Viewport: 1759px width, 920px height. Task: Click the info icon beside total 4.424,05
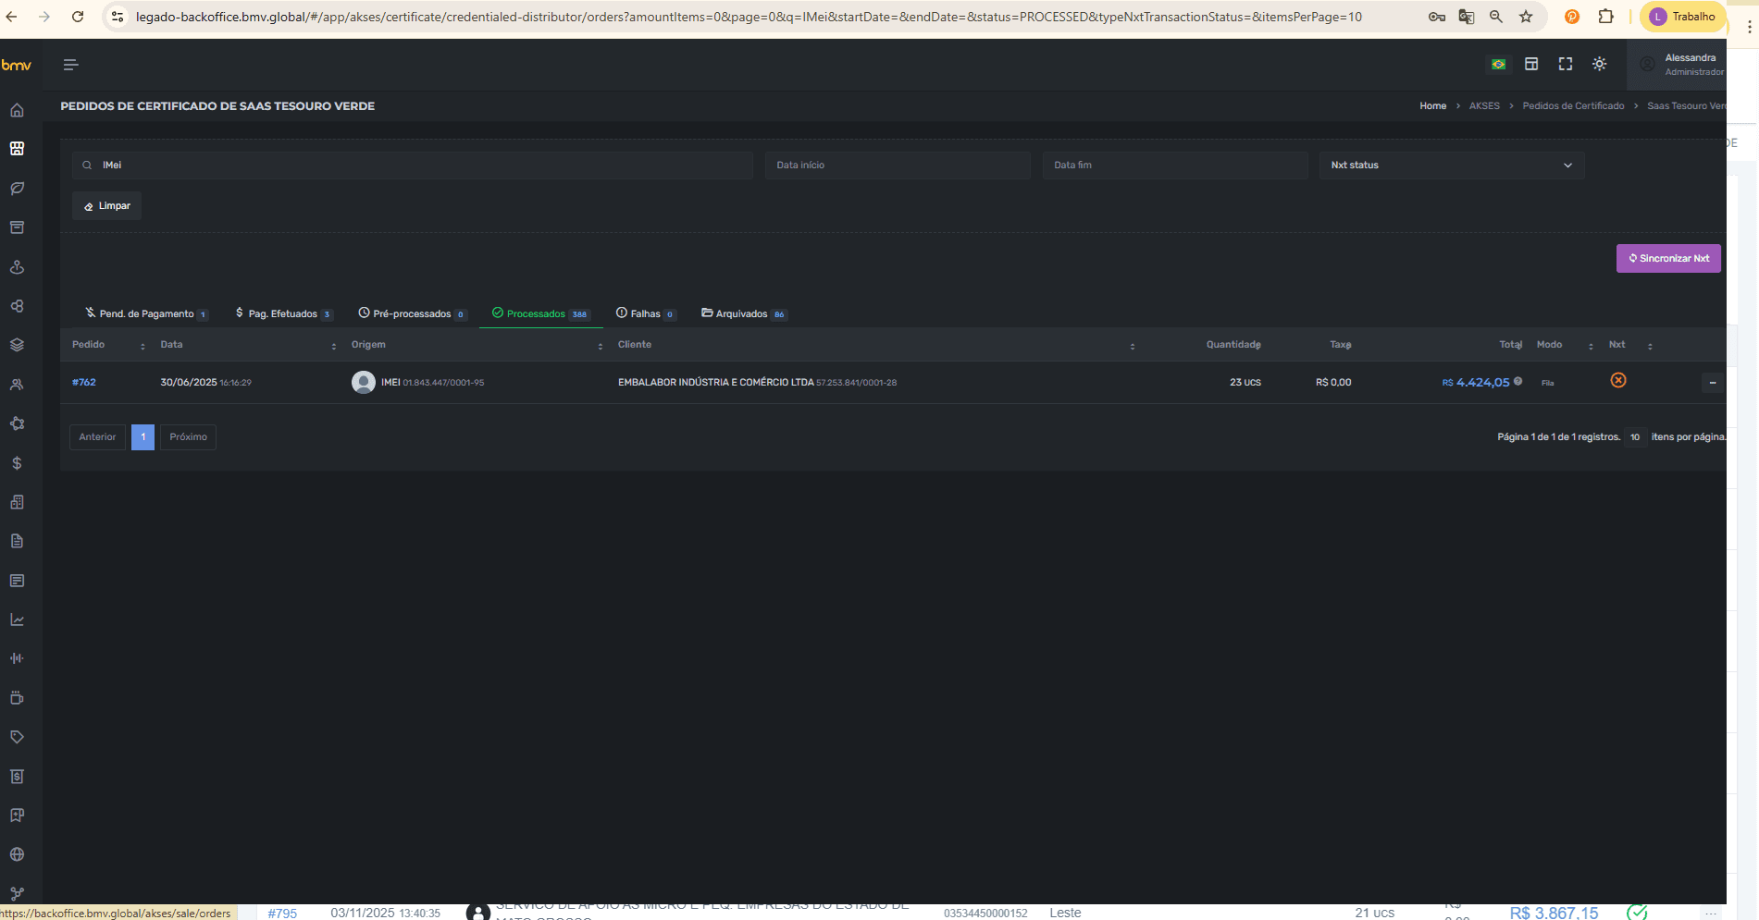[1517, 381]
